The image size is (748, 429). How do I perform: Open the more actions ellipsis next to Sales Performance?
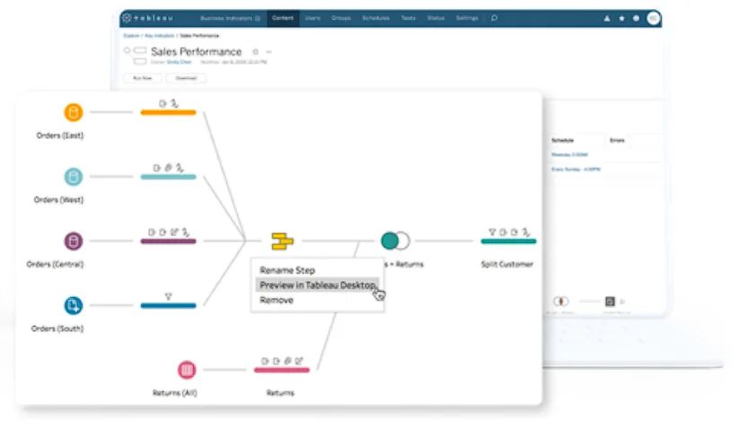coord(269,51)
